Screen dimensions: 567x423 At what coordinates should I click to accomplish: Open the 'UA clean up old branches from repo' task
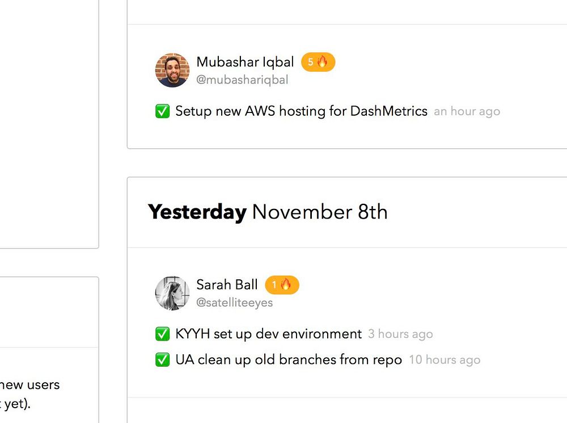click(289, 359)
